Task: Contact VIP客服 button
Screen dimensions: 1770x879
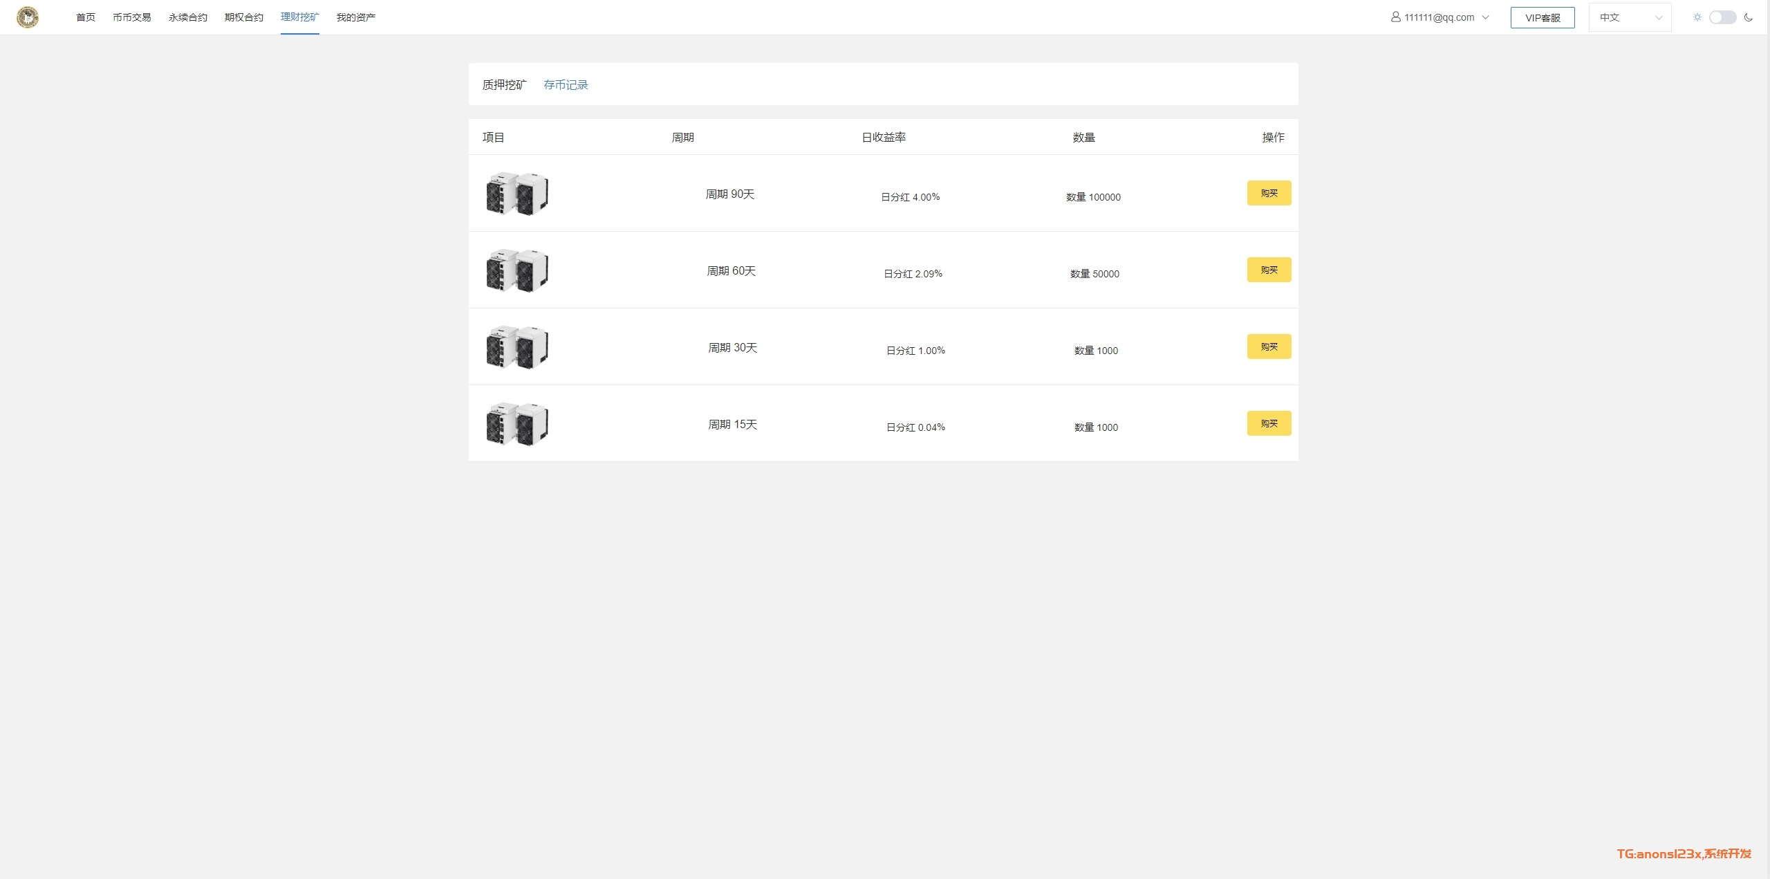Action: tap(1543, 17)
